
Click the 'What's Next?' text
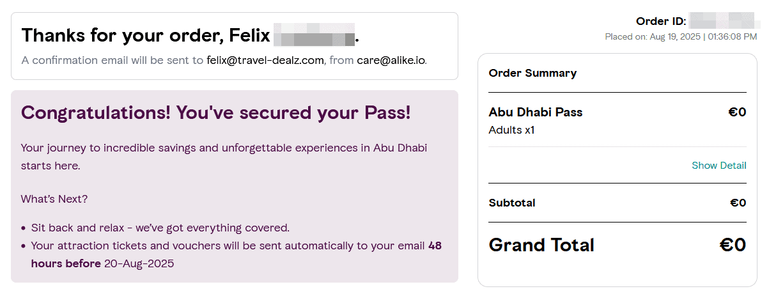click(54, 199)
